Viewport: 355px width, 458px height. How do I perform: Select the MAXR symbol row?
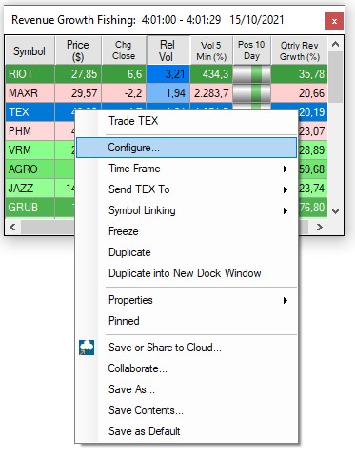pyautogui.click(x=24, y=93)
